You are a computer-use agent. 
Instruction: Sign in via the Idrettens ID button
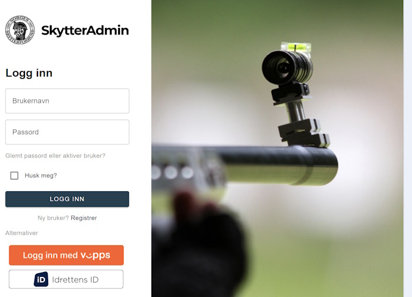click(x=66, y=279)
